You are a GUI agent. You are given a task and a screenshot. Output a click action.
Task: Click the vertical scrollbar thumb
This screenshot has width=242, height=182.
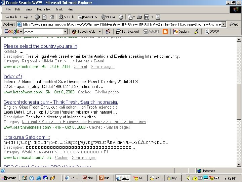pos(239,101)
